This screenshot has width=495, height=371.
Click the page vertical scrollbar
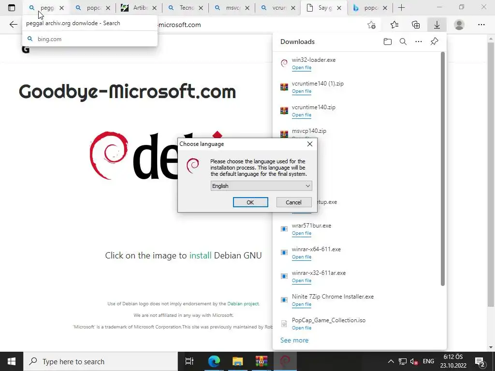(x=491, y=173)
